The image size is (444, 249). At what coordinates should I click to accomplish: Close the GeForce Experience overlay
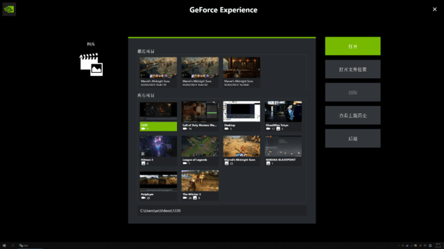tap(435, 9)
